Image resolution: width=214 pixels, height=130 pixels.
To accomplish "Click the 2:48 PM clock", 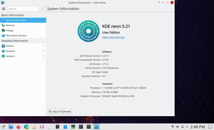I will click(x=197, y=127).
